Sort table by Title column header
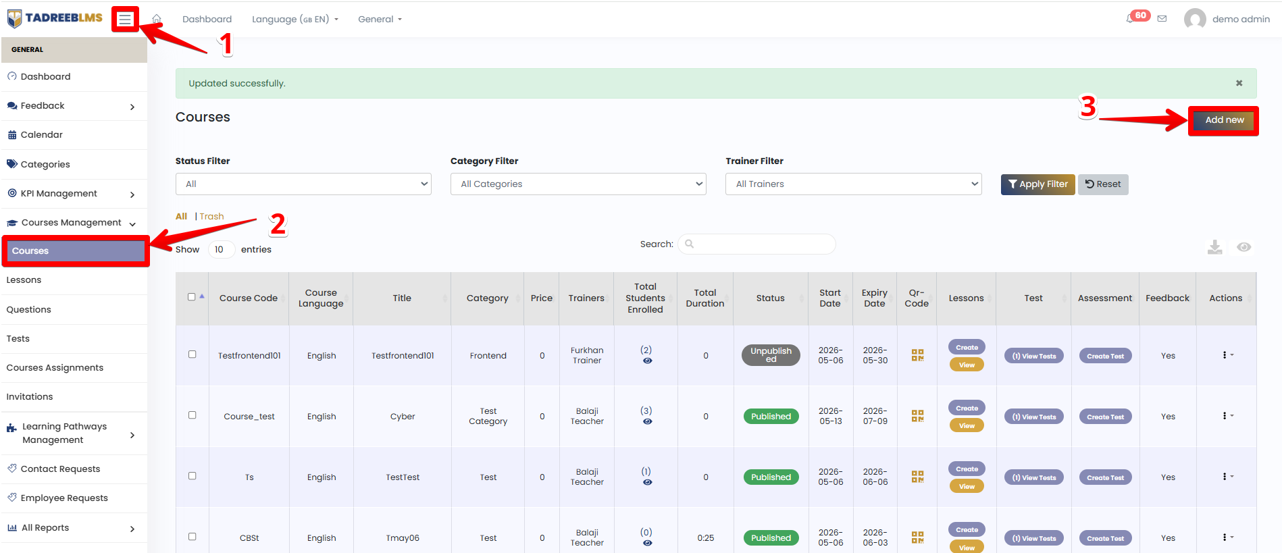 point(402,298)
